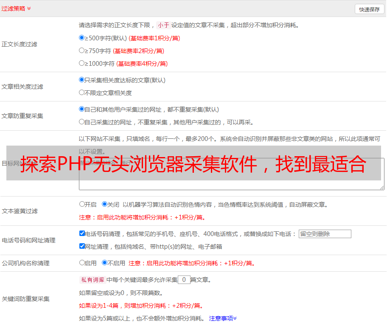
Task: Select 关闭 for 文本鉴黄过滤
Action: coord(105,204)
